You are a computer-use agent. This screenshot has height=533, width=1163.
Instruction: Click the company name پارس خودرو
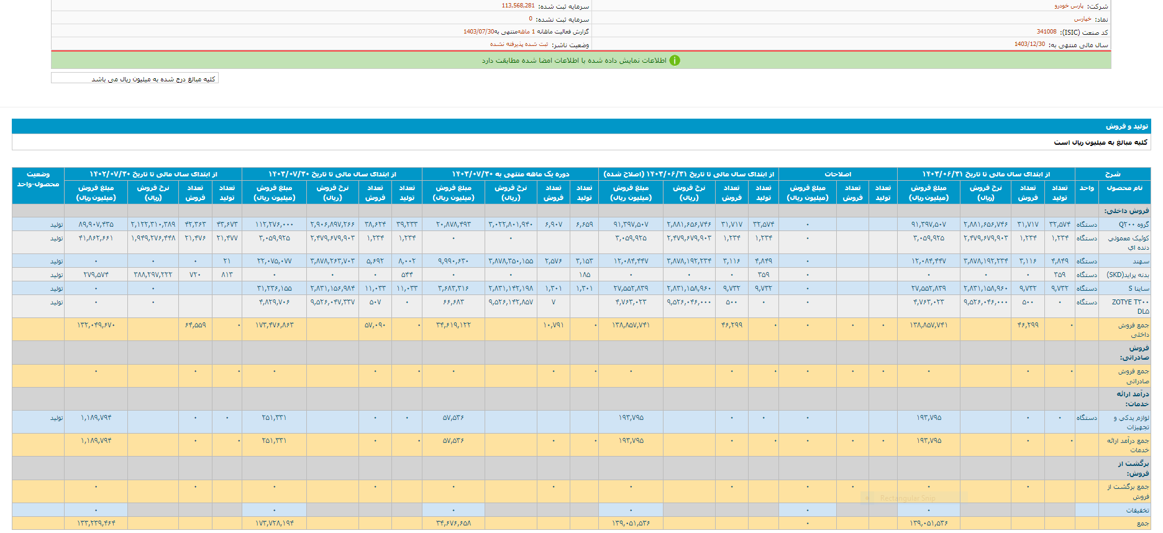[1069, 6]
